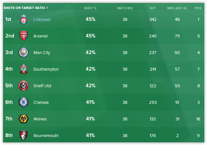This screenshot has height=145, width=207.
Task: Select Southampton's 42% shot percentage cell
Action: (90, 69)
